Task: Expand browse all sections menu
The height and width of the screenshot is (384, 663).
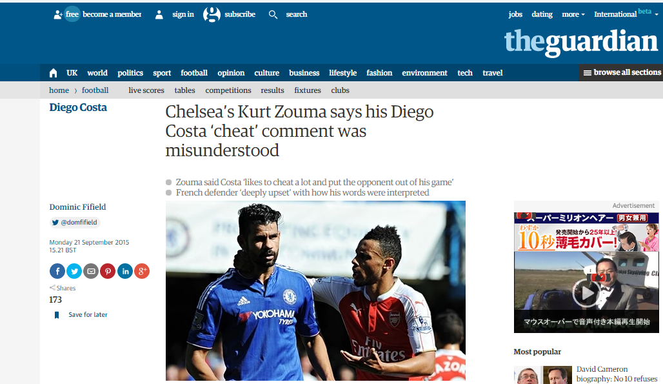Action: (622, 72)
